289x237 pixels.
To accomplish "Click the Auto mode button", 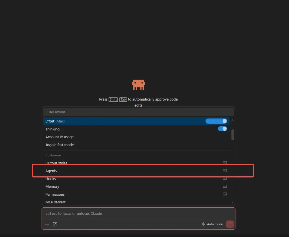I will click(212, 224).
